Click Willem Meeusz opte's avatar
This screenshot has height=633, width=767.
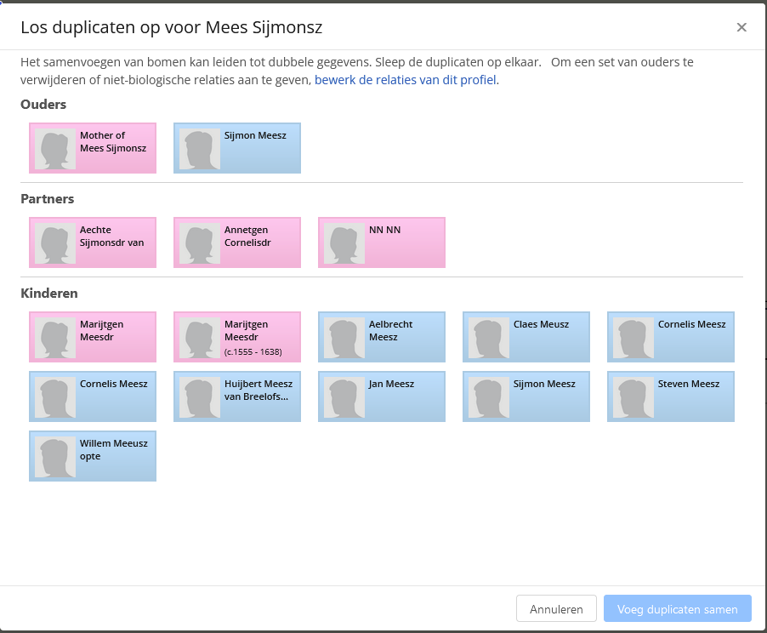56,457
